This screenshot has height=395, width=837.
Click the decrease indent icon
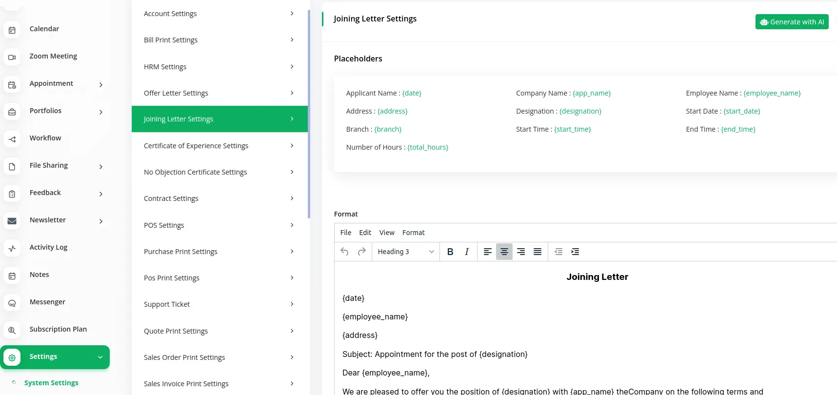(558, 252)
